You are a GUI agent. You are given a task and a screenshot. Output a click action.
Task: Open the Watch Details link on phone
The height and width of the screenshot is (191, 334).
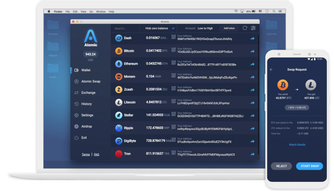(x=297, y=145)
